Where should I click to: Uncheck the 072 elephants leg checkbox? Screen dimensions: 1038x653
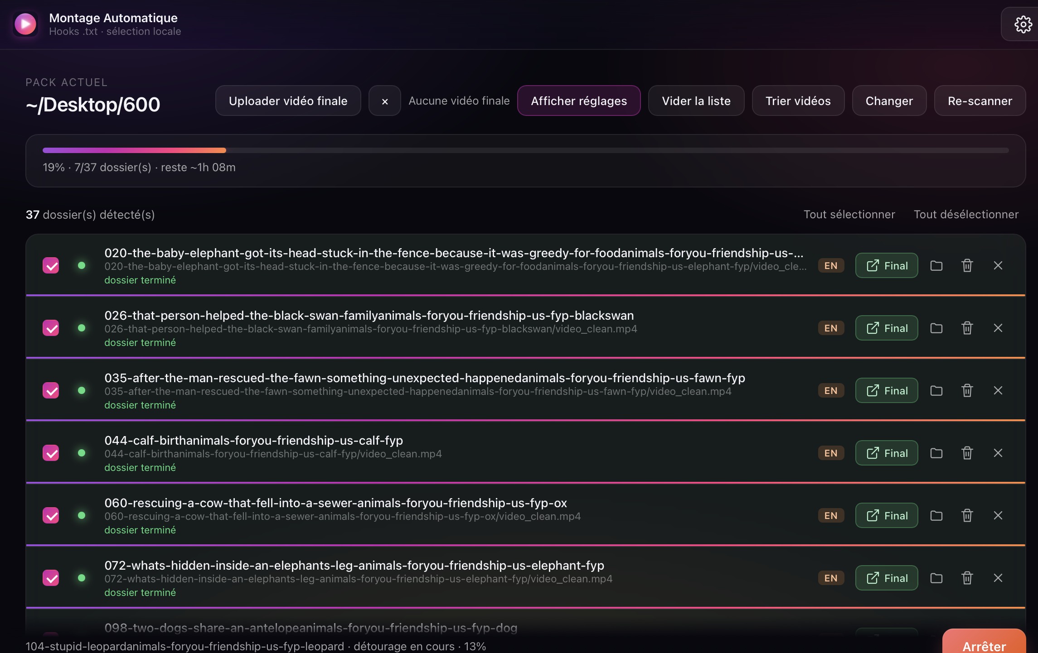[x=51, y=578]
